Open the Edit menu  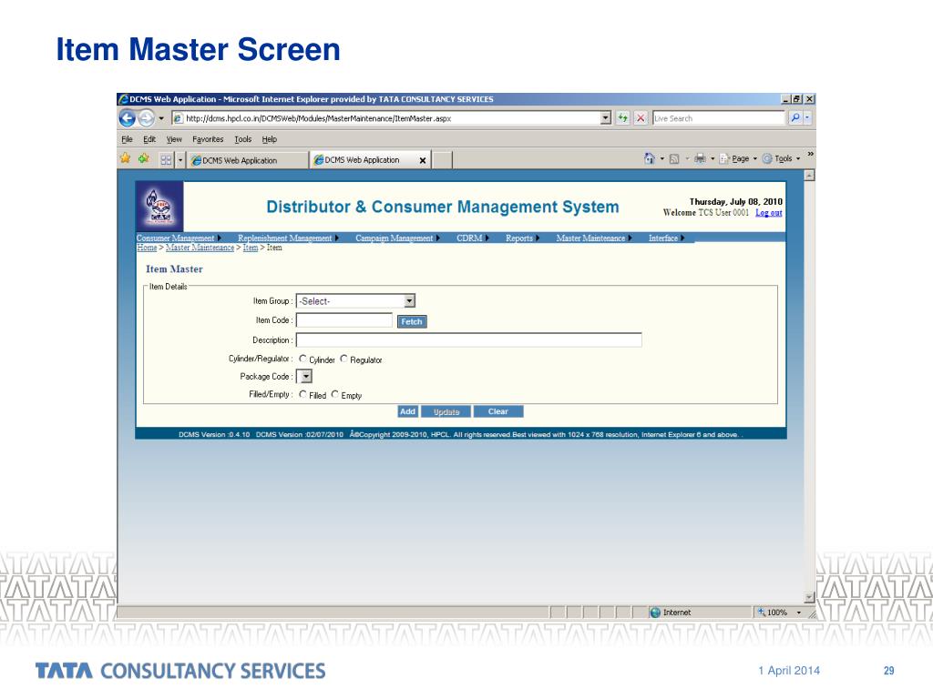[x=149, y=139]
